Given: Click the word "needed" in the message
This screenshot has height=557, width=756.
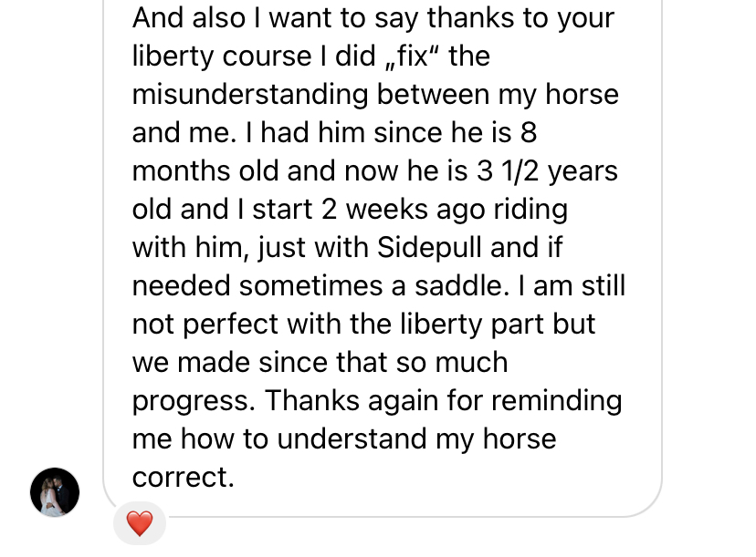Looking at the screenshot, I should (x=181, y=286).
